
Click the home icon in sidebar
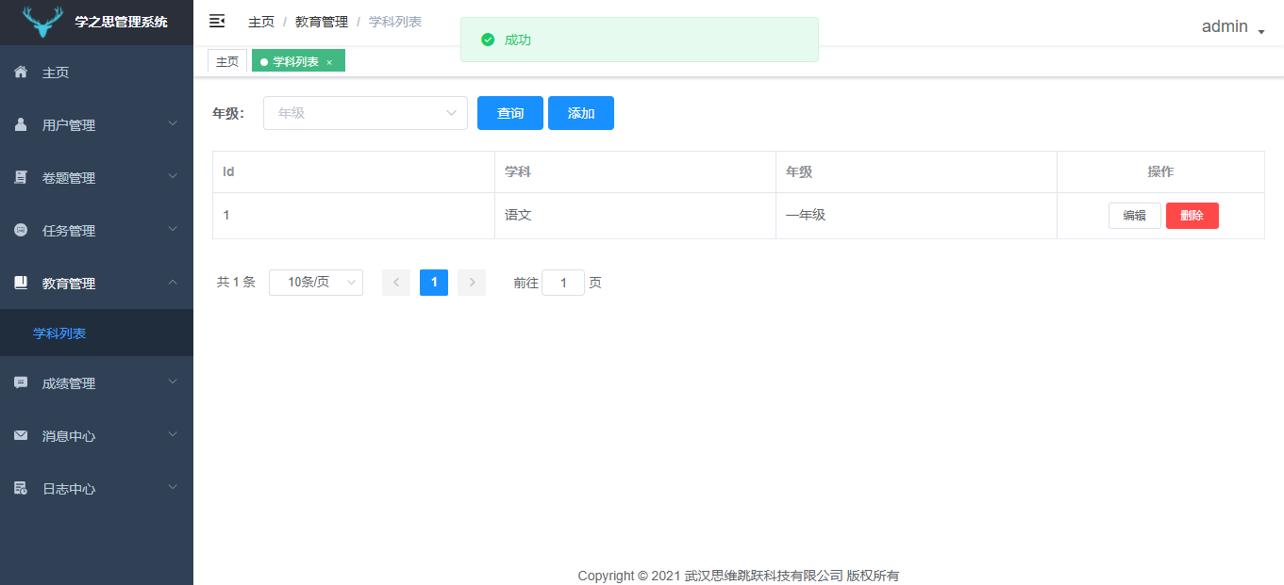tap(21, 72)
